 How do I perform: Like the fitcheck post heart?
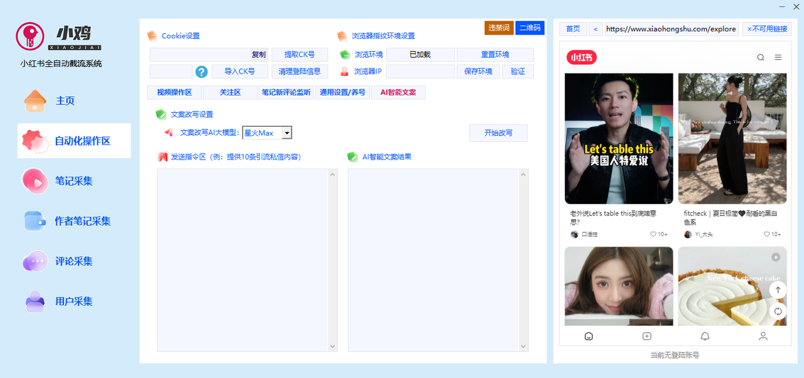767,234
